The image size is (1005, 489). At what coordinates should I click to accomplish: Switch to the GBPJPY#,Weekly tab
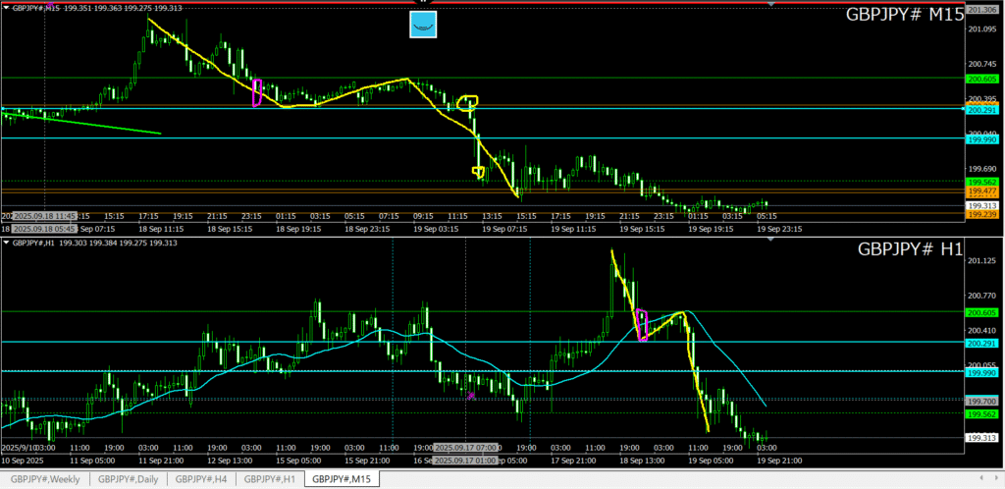[x=45, y=479]
